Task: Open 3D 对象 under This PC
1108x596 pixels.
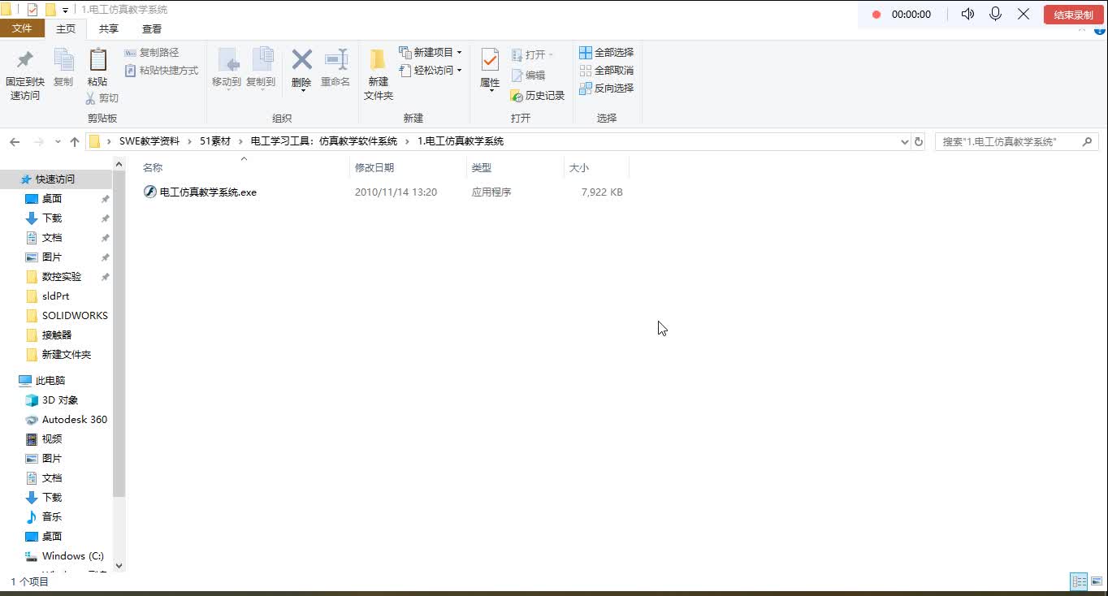Action: (60, 400)
